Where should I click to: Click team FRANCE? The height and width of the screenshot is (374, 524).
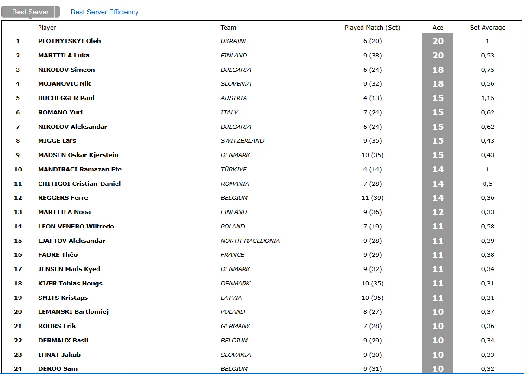pos(232,255)
